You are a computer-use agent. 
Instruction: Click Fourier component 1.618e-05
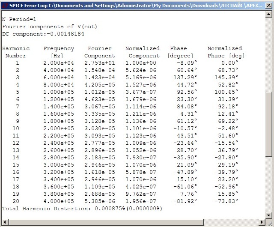tap(100, 172)
